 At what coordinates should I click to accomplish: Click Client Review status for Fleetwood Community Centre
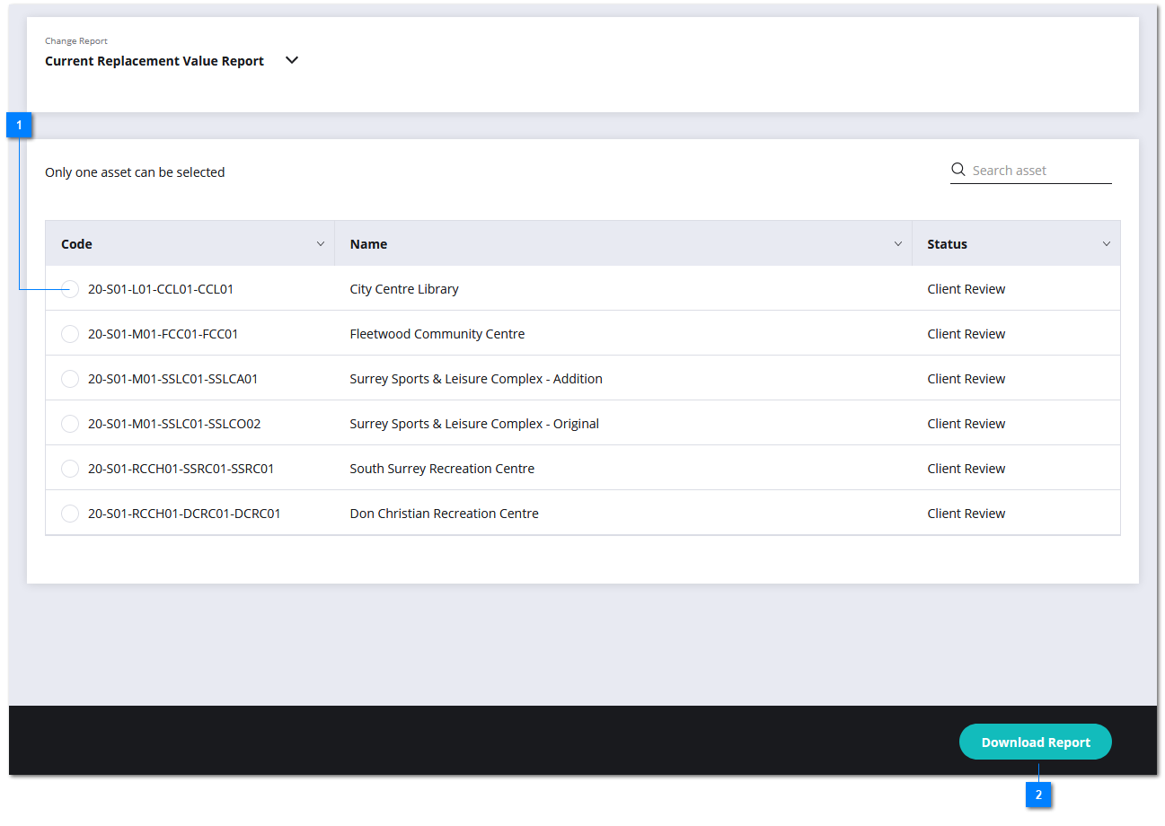coord(966,334)
